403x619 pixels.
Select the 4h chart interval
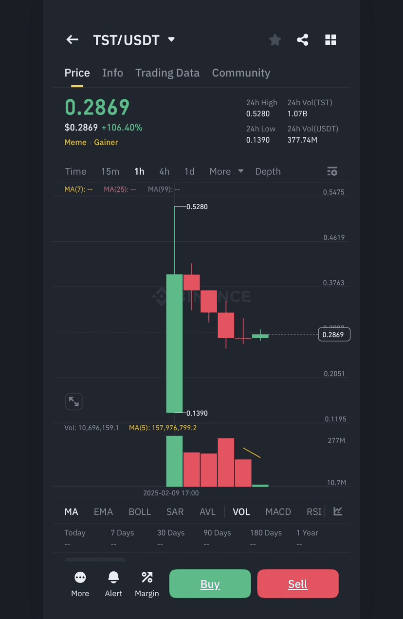click(165, 171)
